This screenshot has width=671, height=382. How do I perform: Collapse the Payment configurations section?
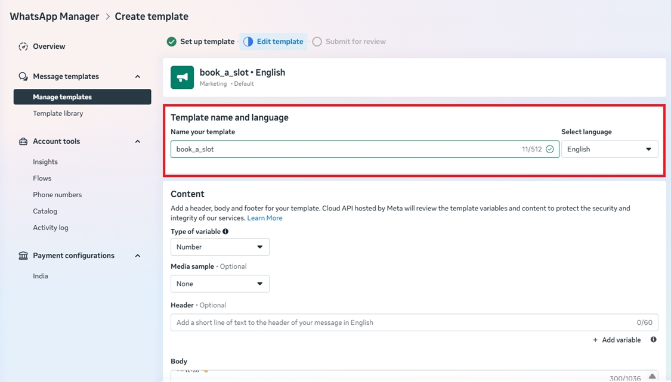click(138, 256)
